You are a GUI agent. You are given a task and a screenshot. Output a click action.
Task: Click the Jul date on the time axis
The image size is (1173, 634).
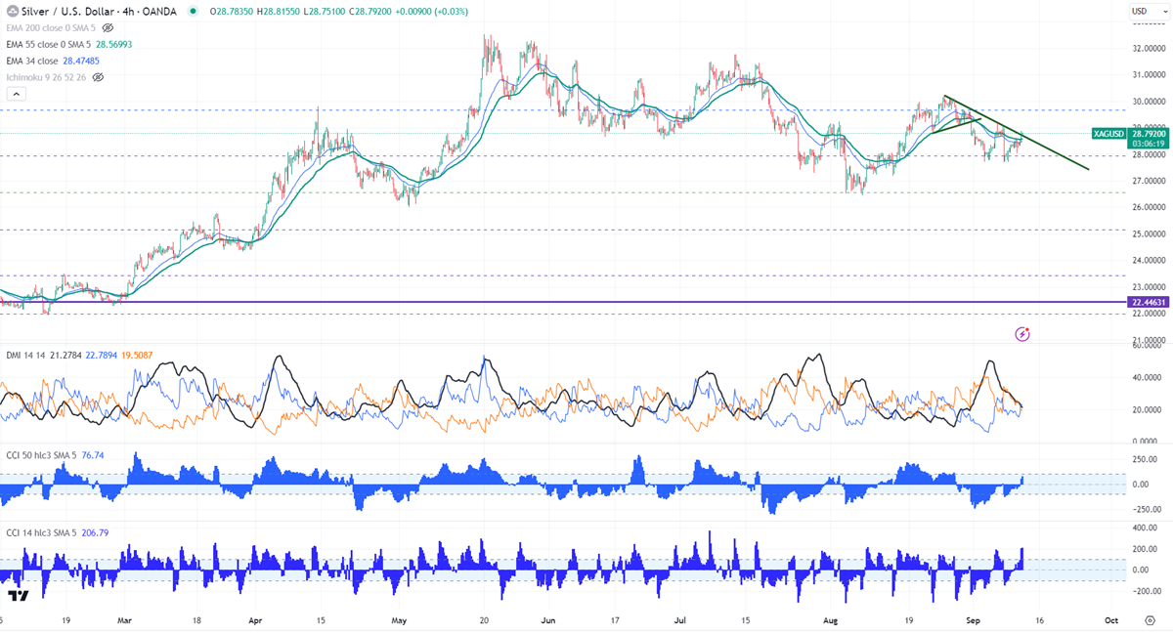tap(680, 619)
